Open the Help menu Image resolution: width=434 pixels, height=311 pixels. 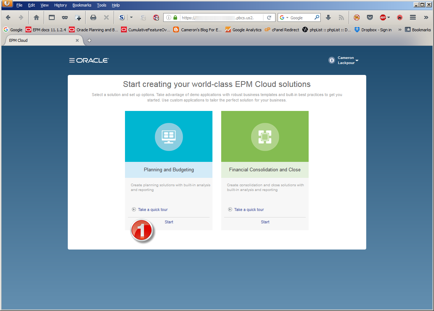(116, 5)
